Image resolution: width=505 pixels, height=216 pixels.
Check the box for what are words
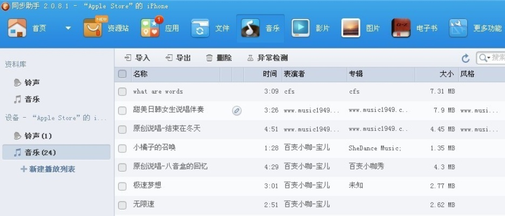point(122,92)
